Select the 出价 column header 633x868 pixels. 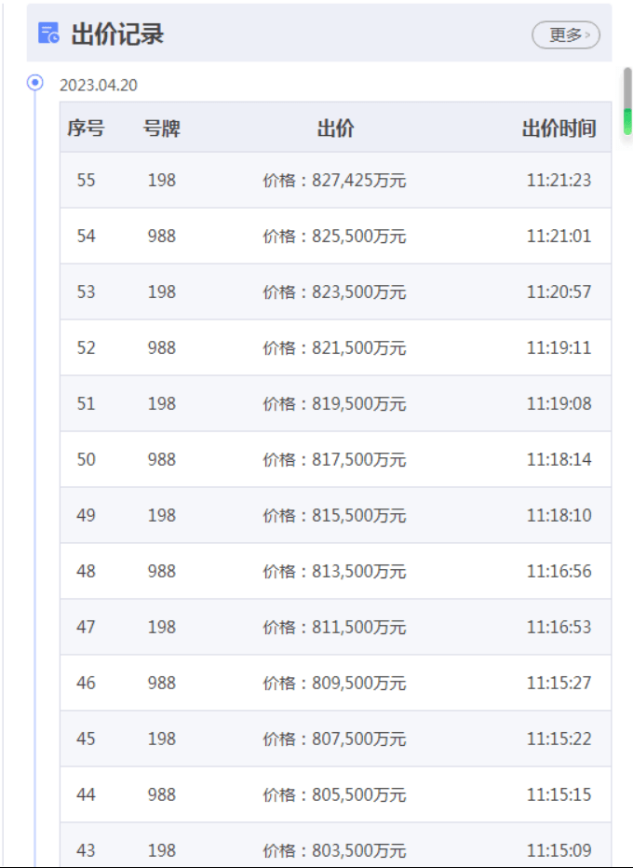tap(335, 129)
